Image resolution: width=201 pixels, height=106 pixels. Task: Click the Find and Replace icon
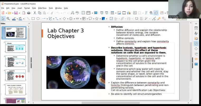point(73,13)
